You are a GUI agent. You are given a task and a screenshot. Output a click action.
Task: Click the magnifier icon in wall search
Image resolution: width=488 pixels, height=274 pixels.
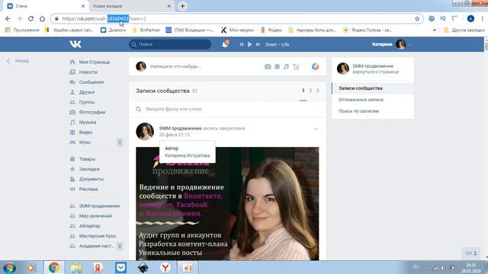[139, 109]
